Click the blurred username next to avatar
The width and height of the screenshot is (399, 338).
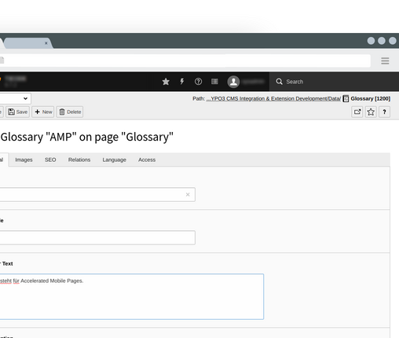pyautogui.click(x=253, y=82)
